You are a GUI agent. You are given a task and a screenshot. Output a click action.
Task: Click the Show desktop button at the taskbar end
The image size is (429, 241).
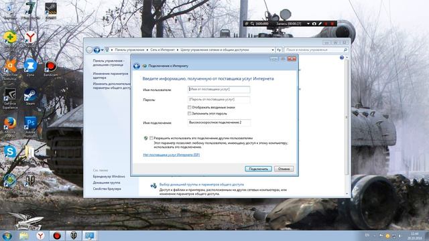pos(427,236)
